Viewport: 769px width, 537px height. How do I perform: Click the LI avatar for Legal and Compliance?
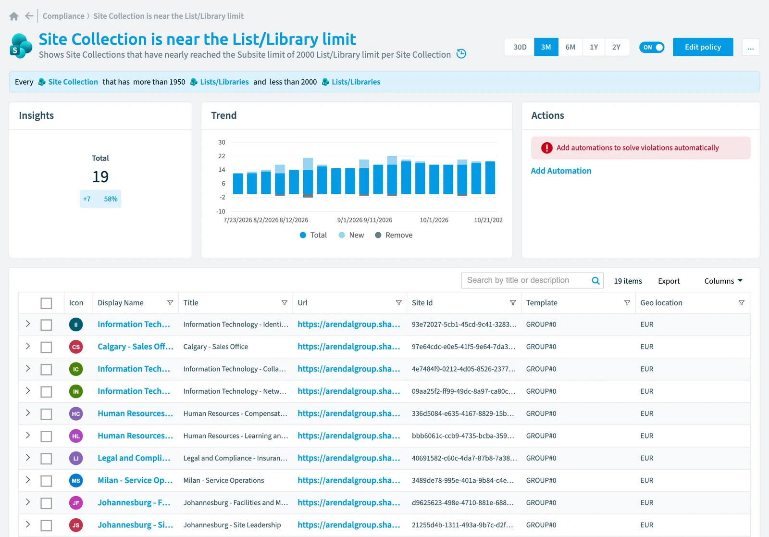point(76,458)
